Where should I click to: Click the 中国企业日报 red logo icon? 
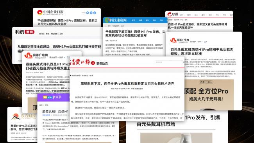point(40,13)
